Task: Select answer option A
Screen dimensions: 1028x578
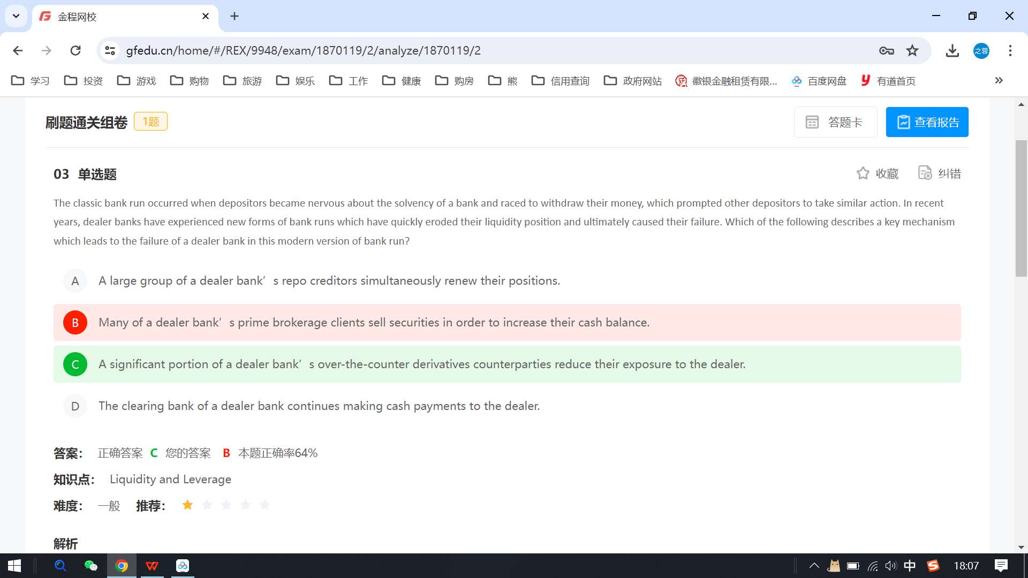Action: 75,281
